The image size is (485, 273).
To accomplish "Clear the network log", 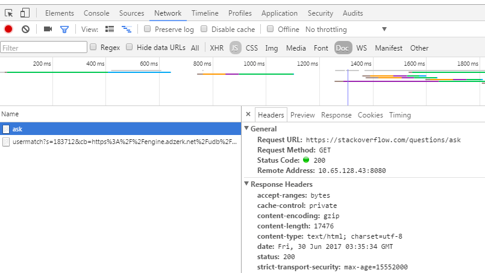I will [x=25, y=29].
